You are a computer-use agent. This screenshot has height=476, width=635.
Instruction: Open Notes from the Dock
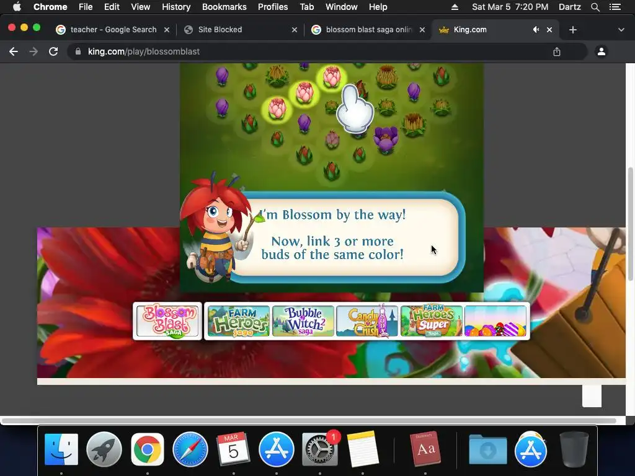click(362, 449)
